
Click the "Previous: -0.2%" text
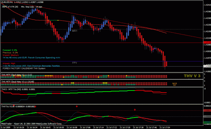[x=10, y=53]
